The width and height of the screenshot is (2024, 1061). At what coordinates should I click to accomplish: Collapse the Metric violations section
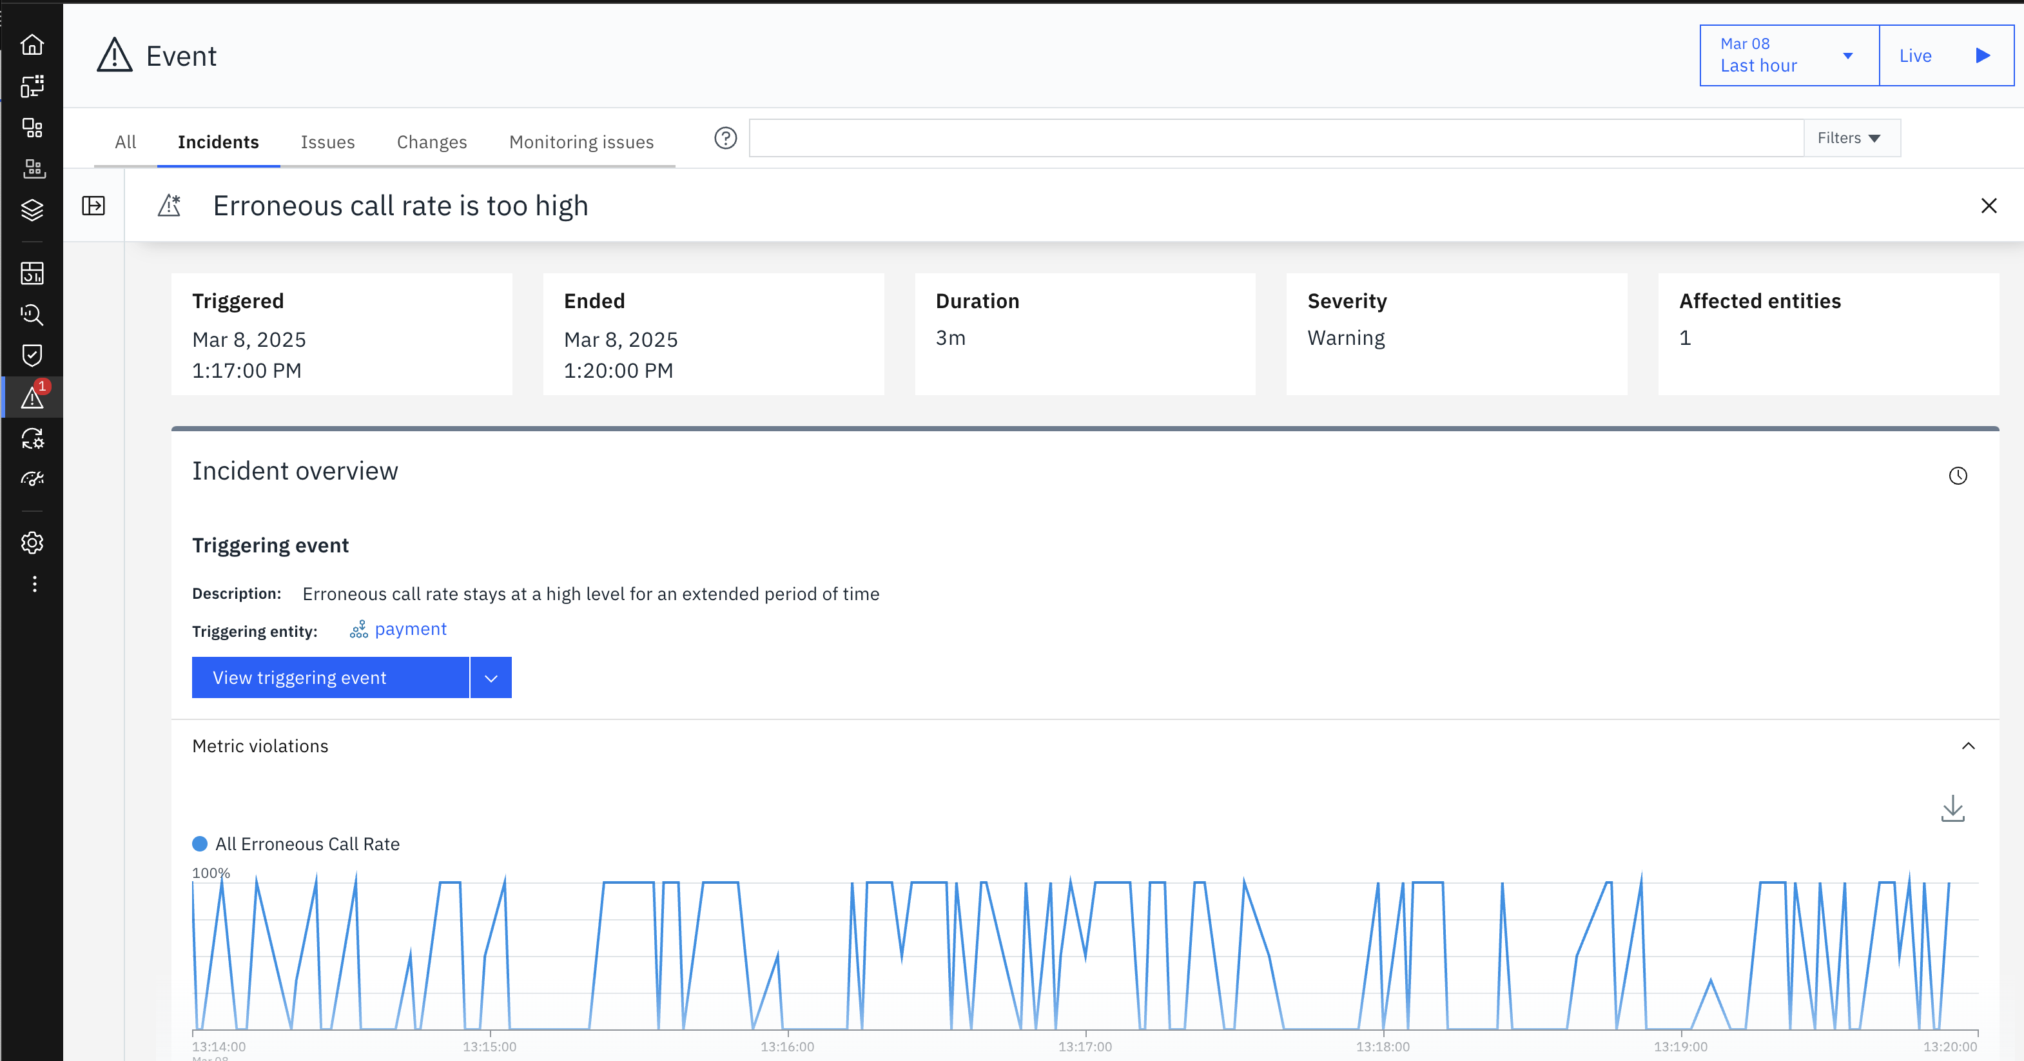[1968, 746]
